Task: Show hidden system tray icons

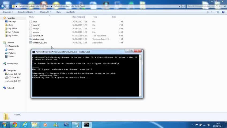Action: (x=193, y=125)
